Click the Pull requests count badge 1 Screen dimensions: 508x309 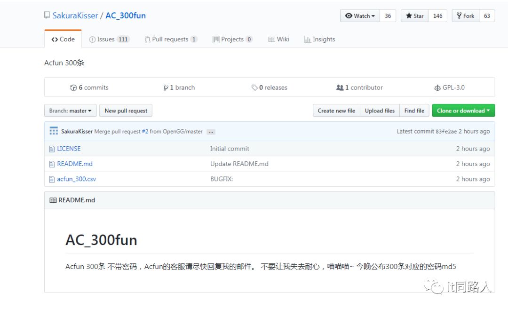[194, 39]
